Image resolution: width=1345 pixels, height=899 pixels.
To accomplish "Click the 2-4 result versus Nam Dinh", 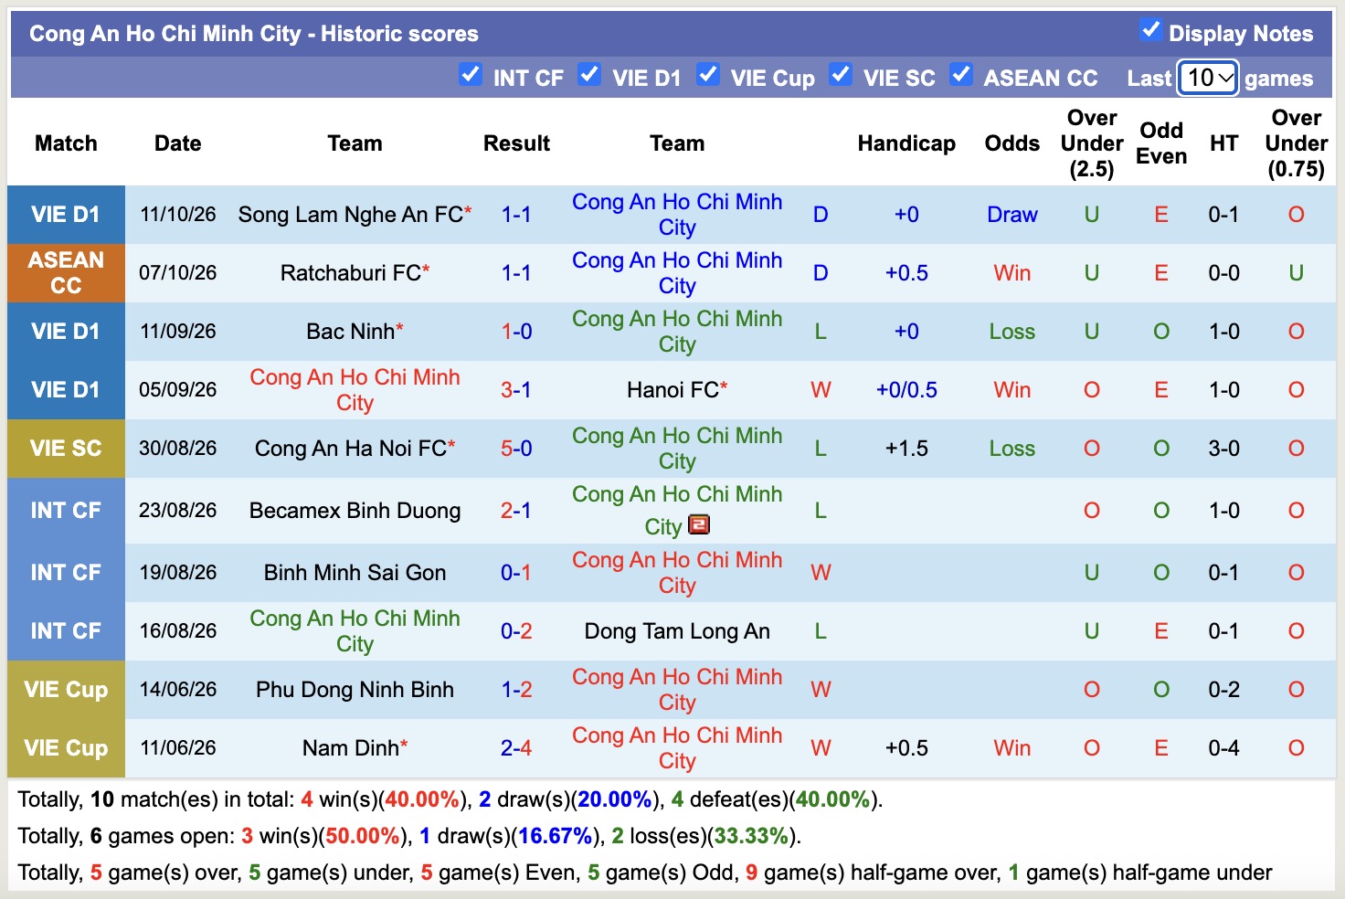I will [516, 748].
